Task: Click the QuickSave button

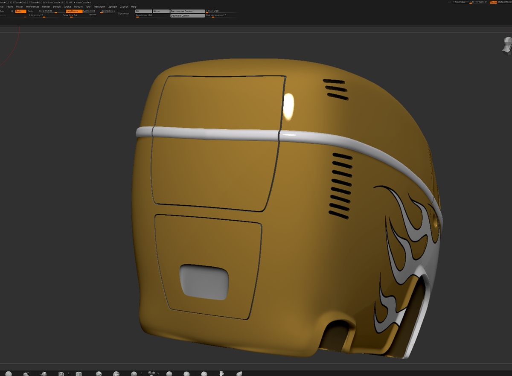Action: tap(460, 2)
